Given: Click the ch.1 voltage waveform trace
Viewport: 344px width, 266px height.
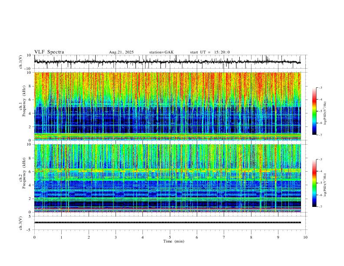Looking at the screenshot, I should 167,62.
